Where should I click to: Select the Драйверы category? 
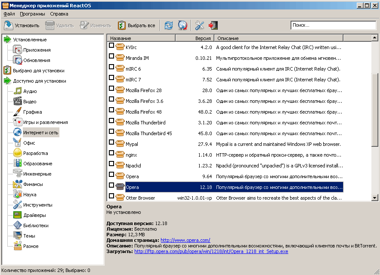click(34, 215)
